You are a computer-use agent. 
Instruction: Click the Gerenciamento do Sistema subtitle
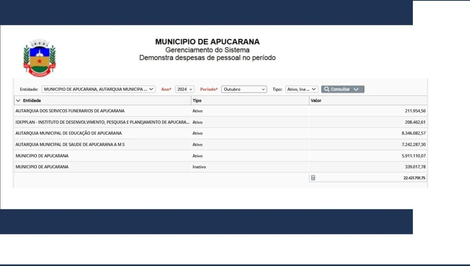pyautogui.click(x=208, y=50)
